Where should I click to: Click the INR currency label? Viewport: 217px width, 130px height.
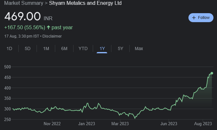(x=48, y=18)
